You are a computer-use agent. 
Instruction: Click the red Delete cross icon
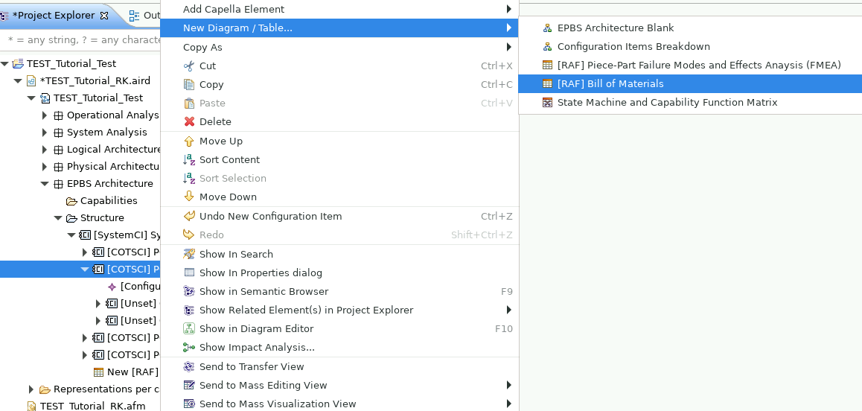(189, 121)
